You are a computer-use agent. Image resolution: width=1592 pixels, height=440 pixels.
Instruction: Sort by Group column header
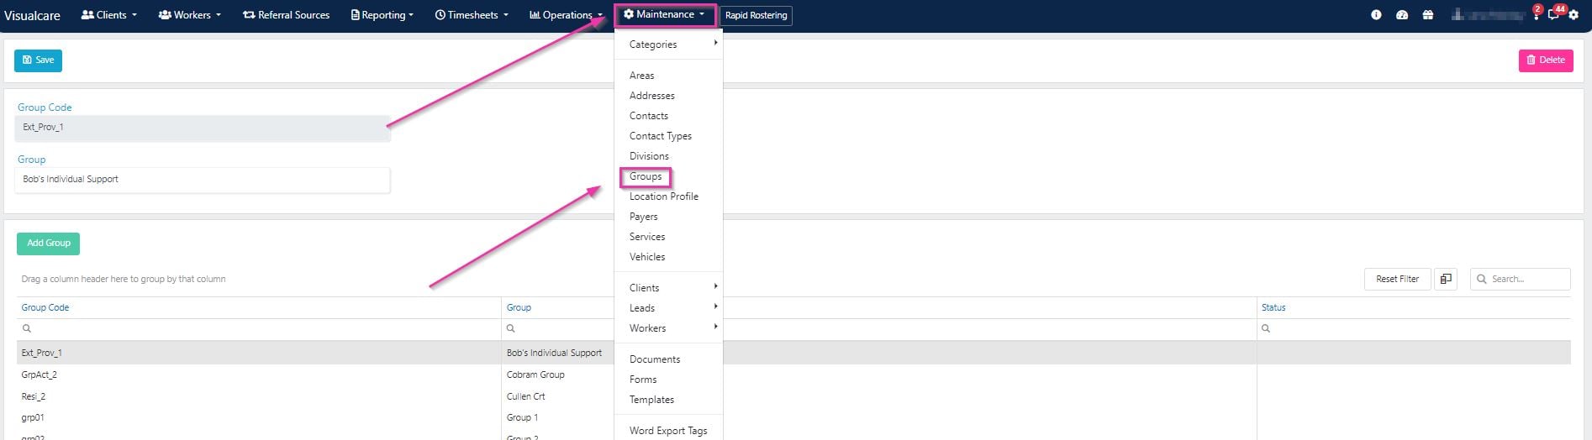(519, 307)
